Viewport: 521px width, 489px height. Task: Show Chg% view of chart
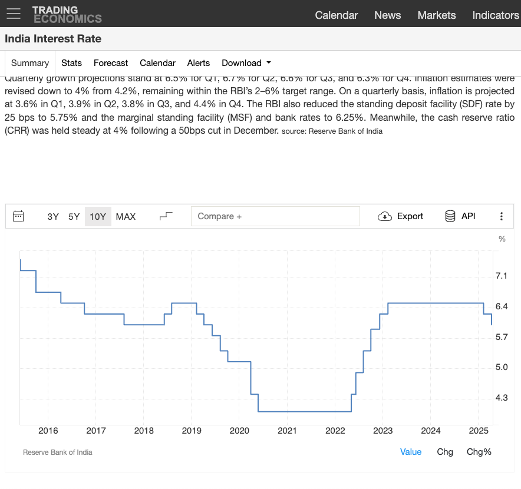tap(479, 452)
